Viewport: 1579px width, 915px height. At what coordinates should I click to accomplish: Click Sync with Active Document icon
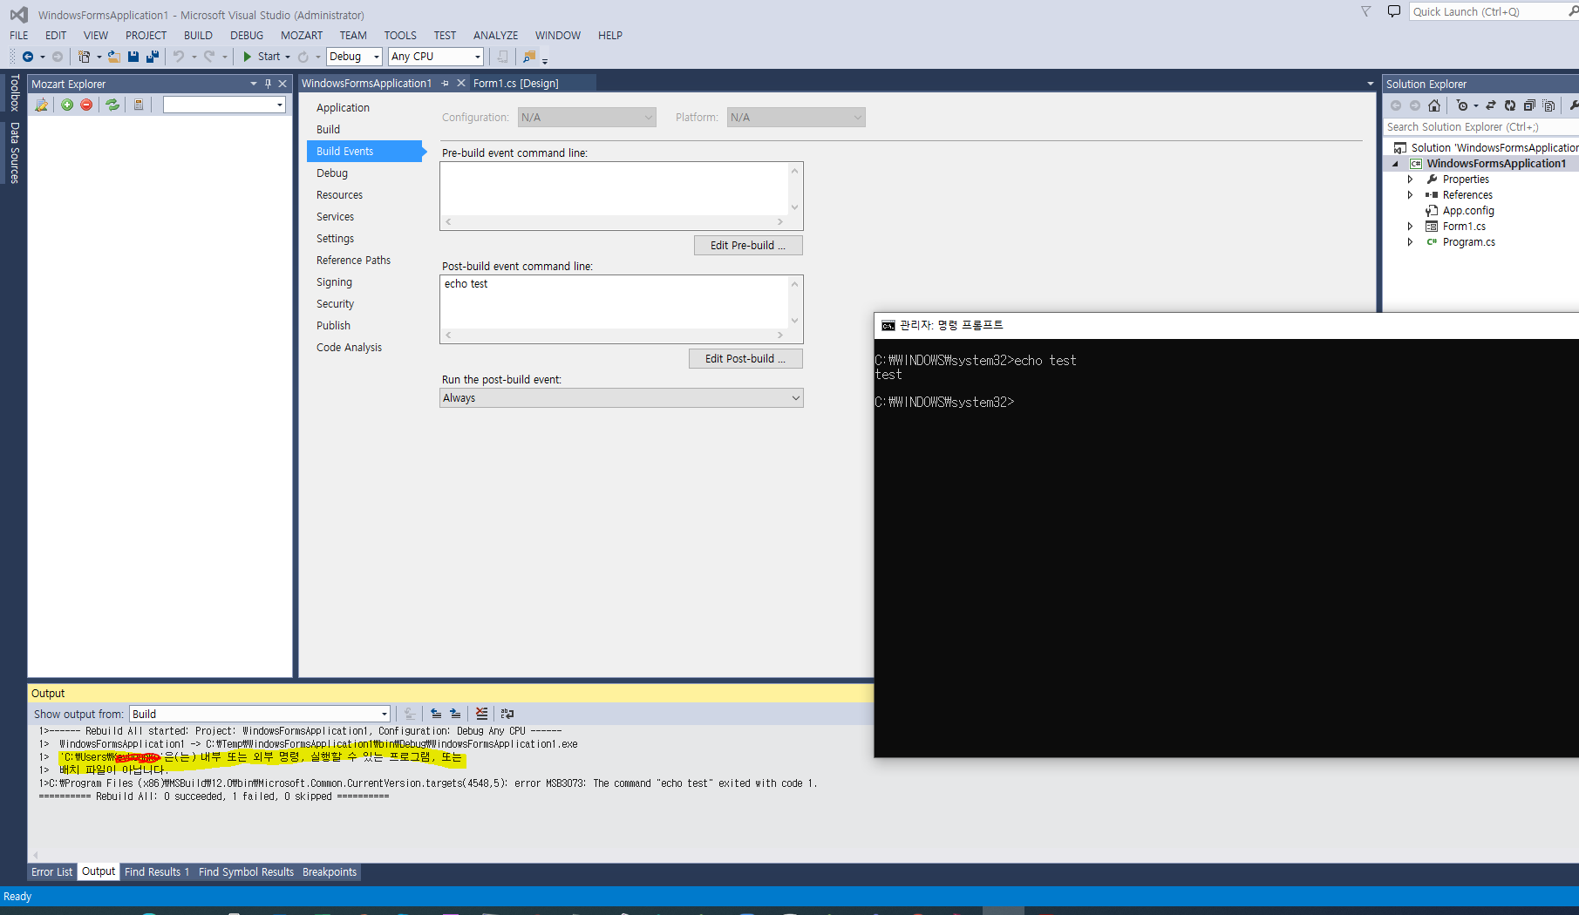[x=1491, y=105]
